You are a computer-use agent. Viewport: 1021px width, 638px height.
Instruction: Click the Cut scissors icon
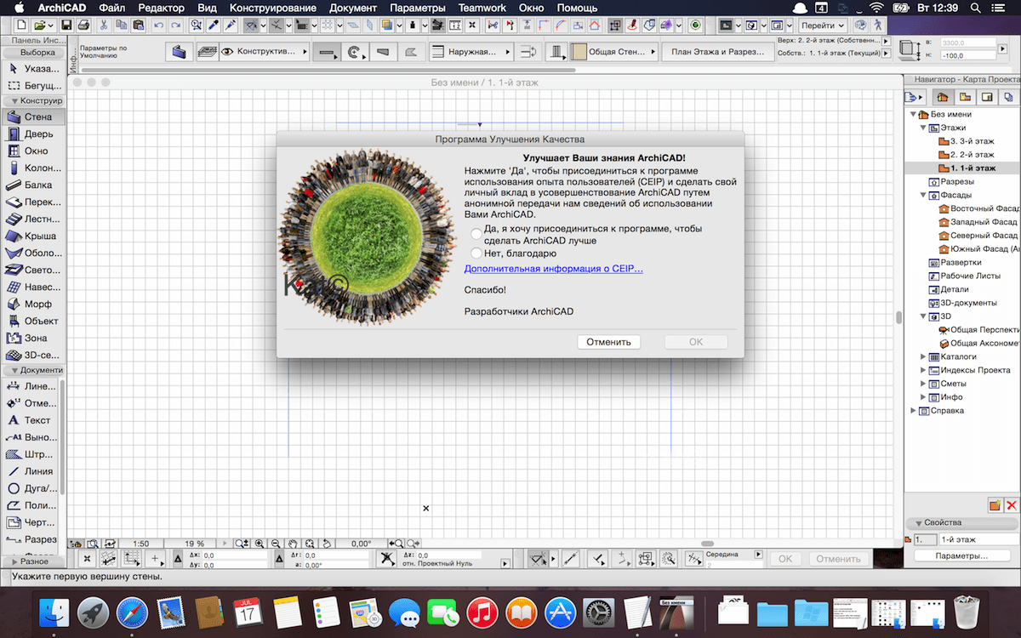click(104, 26)
